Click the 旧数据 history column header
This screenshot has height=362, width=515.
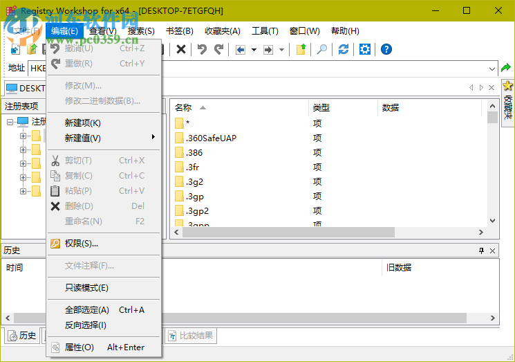click(399, 268)
